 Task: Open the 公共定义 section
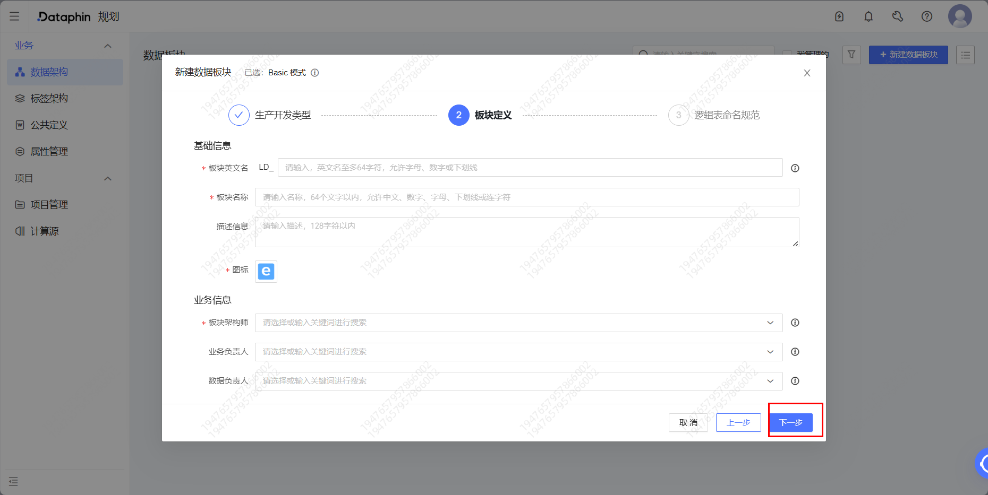pyautogui.click(x=49, y=125)
